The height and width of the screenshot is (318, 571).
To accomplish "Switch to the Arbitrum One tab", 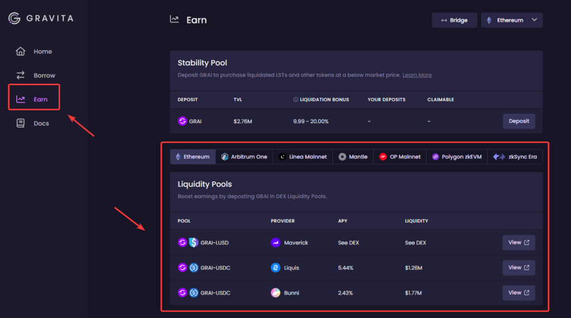I will (244, 157).
